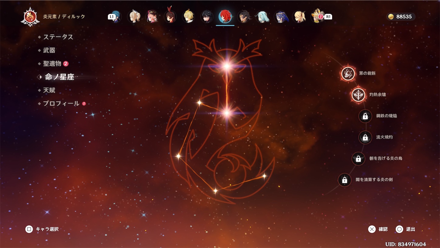This screenshot has width=440, height=248.
Task: Switch to the blonde twin-tail character portrait
Action: pyautogui.click(x=299, y=17)
